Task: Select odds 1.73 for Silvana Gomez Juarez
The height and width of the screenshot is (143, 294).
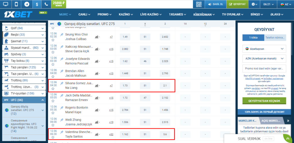Action: pos(125,85)
